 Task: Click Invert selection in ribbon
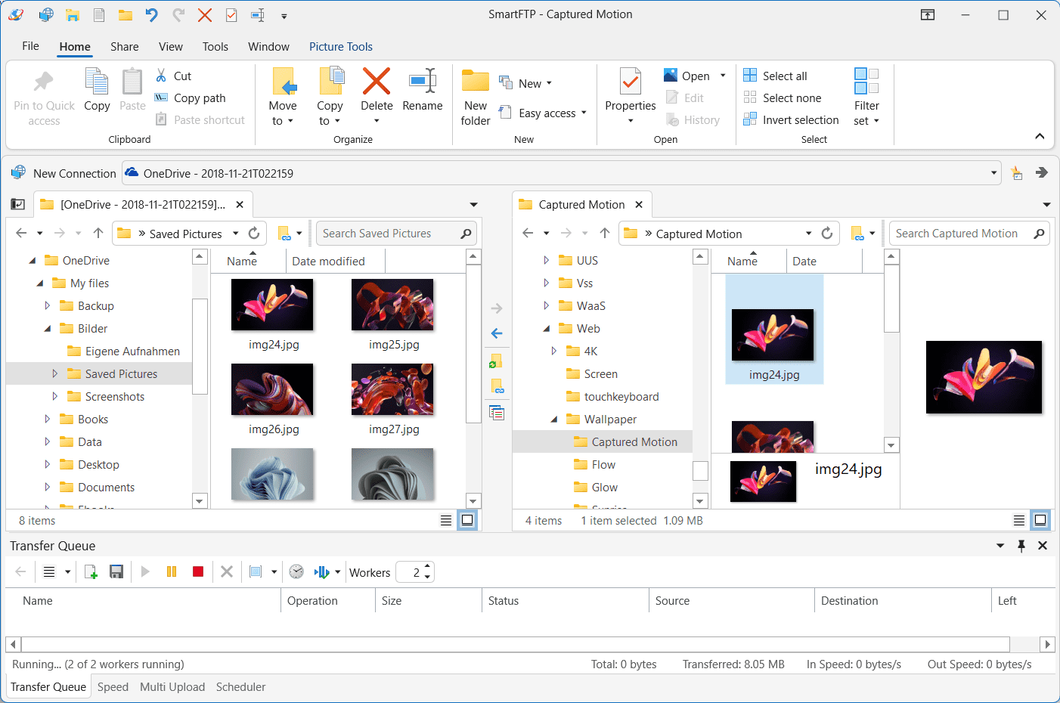tap(792, 119)
